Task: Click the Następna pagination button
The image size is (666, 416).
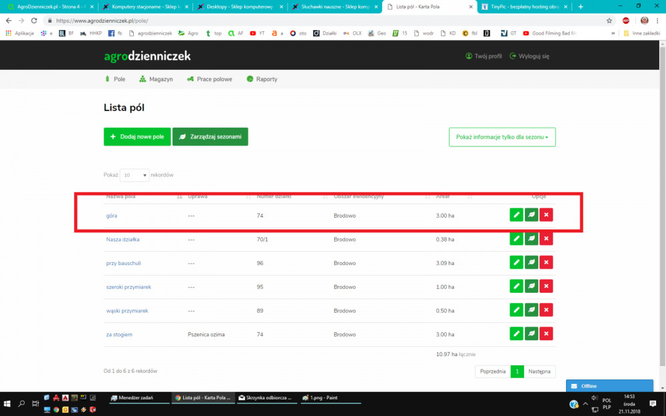Action: click(x=539, y=371)
